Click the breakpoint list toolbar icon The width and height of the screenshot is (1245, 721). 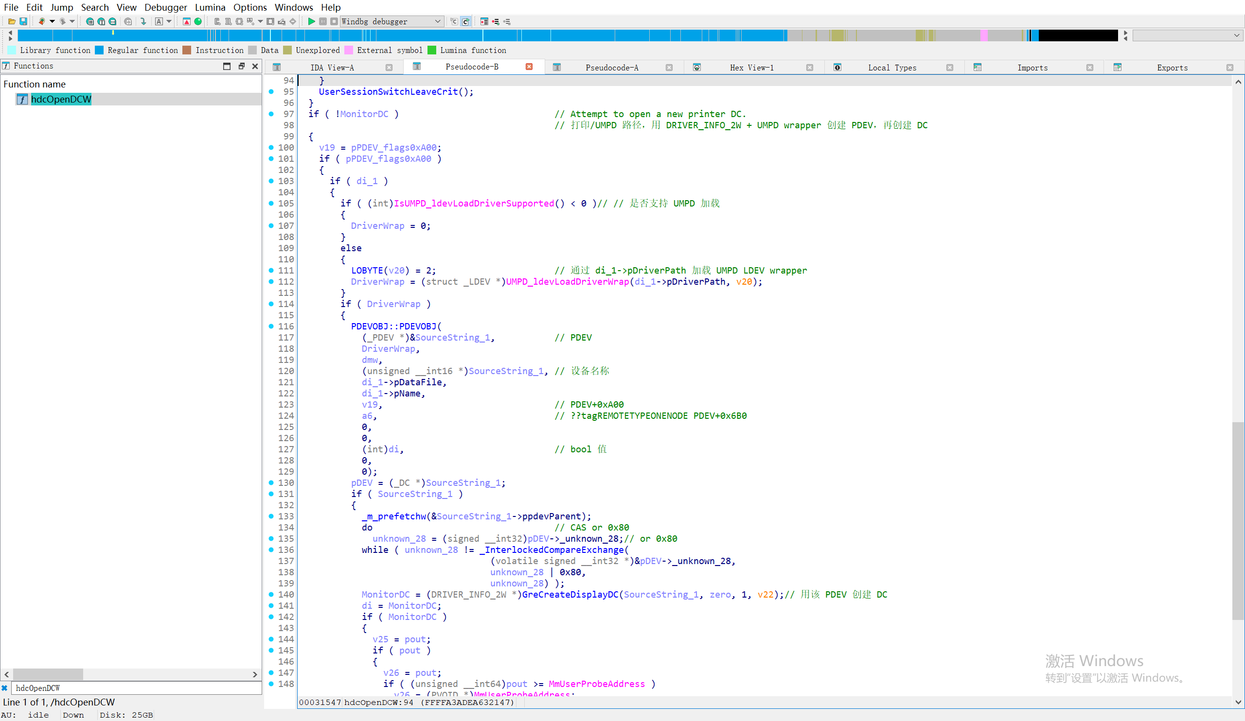484,21
